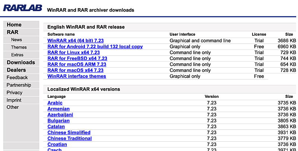The width and height of the screenshot is (298, 151).
Task: Click the '3805 KB' size for Bulgarian
Action: point(287,121)
